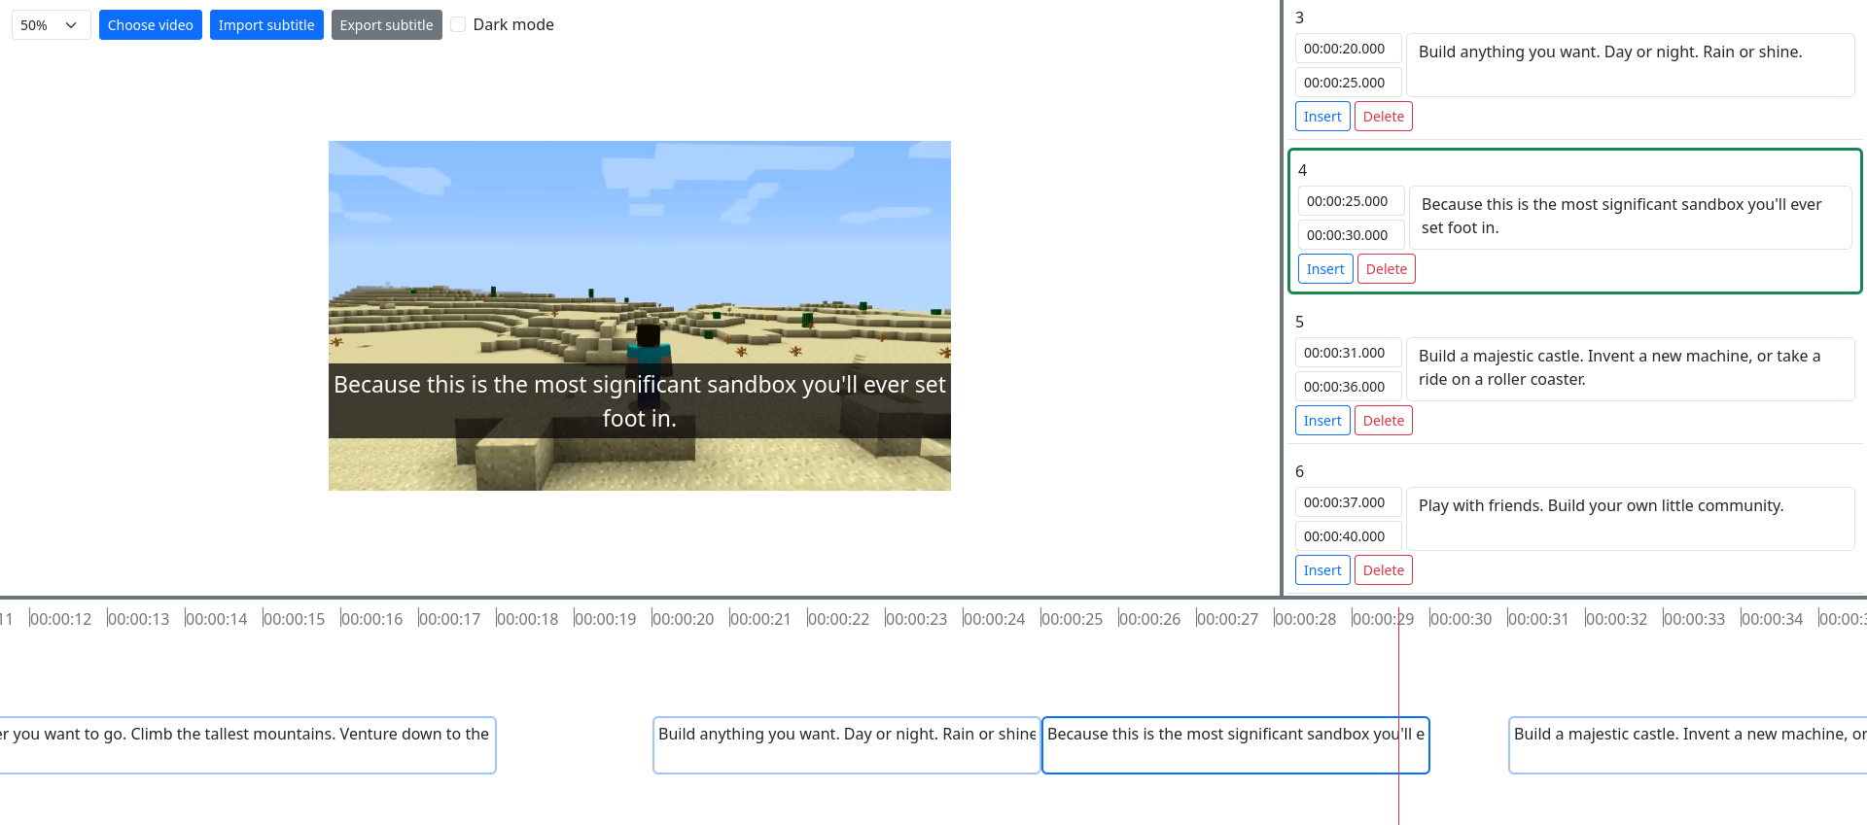
Task: Edit end time 00:00:36.000 of subtitle 5
Action: point(1348,387)
